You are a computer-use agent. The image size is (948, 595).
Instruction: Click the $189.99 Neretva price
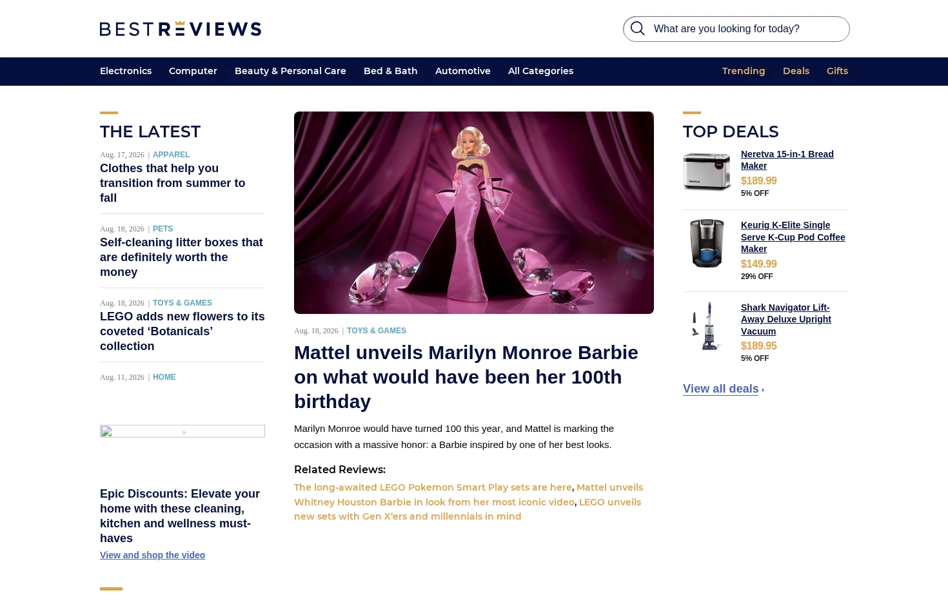[x=759, y=181]
